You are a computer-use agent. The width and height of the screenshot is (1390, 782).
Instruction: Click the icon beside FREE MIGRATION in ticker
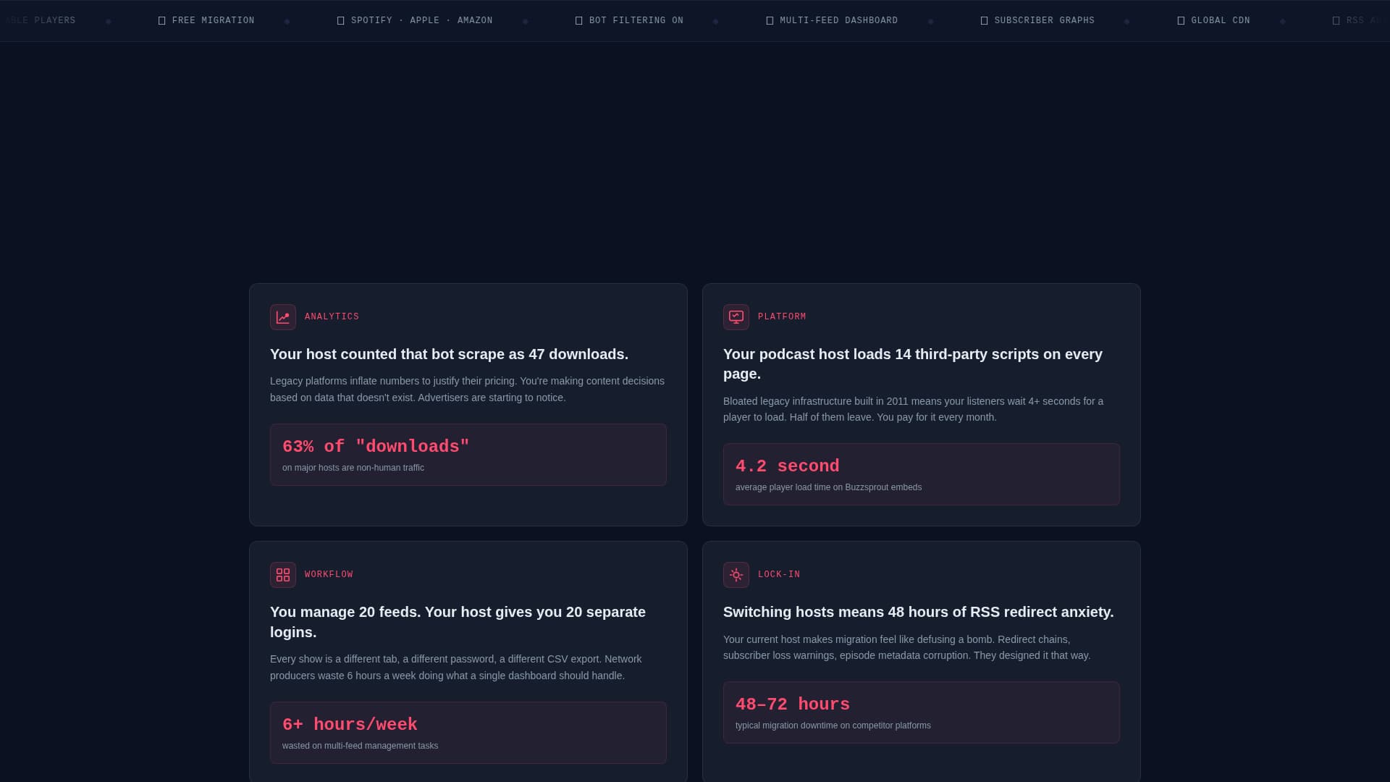[162, 20]
